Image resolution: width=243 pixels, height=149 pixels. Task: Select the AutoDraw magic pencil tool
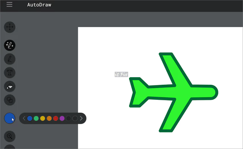point(9,45)
